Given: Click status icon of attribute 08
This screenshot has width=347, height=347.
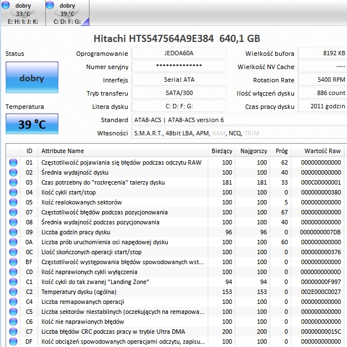Looking at the screenshot, I should pos(13,222).
